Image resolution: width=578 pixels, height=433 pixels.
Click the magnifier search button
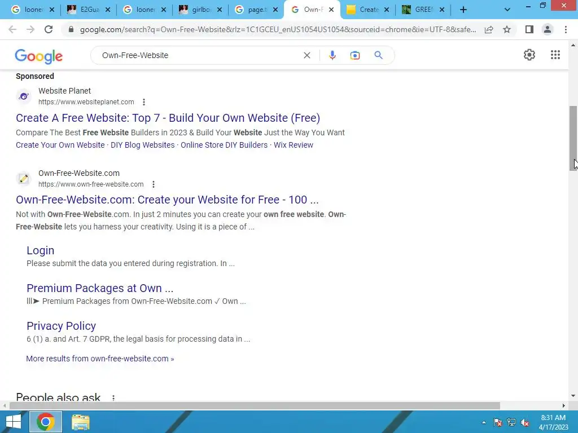coord(378,55)
